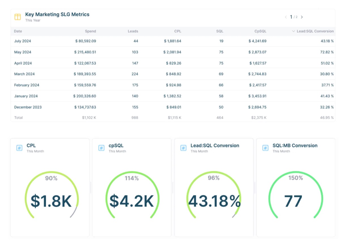Click the page indicator 1/2
340x241 pixels.
[x=294, y=17]
